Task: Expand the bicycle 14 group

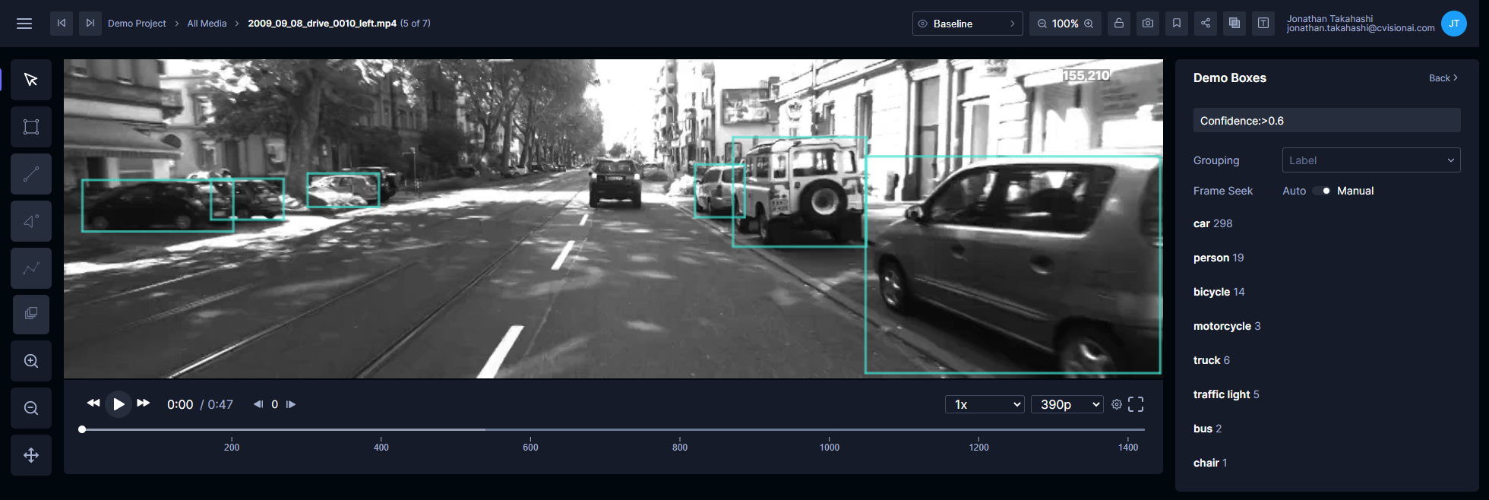Action: coord(1219,292)
